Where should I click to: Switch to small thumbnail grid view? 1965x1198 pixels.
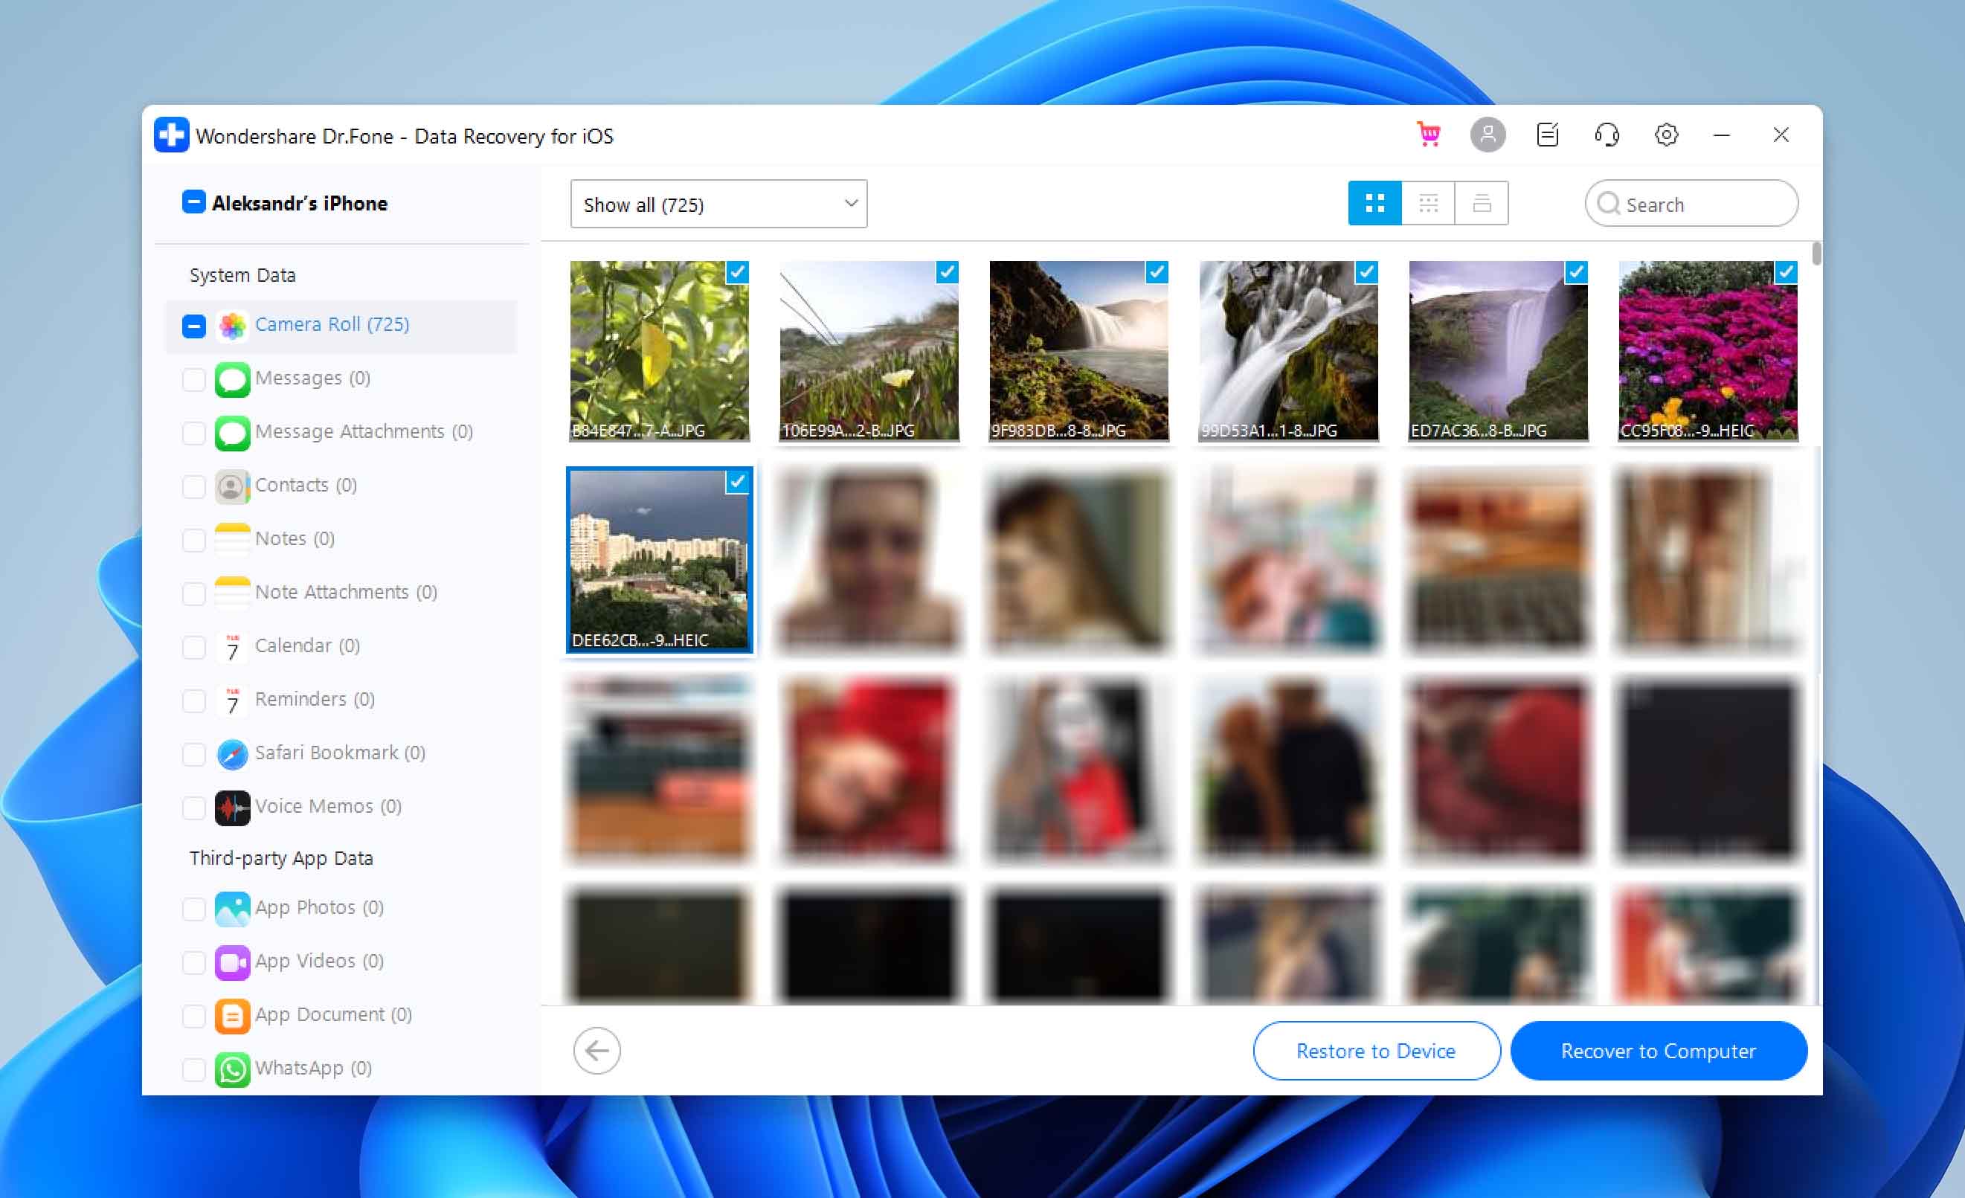(x=1427, y=204)
